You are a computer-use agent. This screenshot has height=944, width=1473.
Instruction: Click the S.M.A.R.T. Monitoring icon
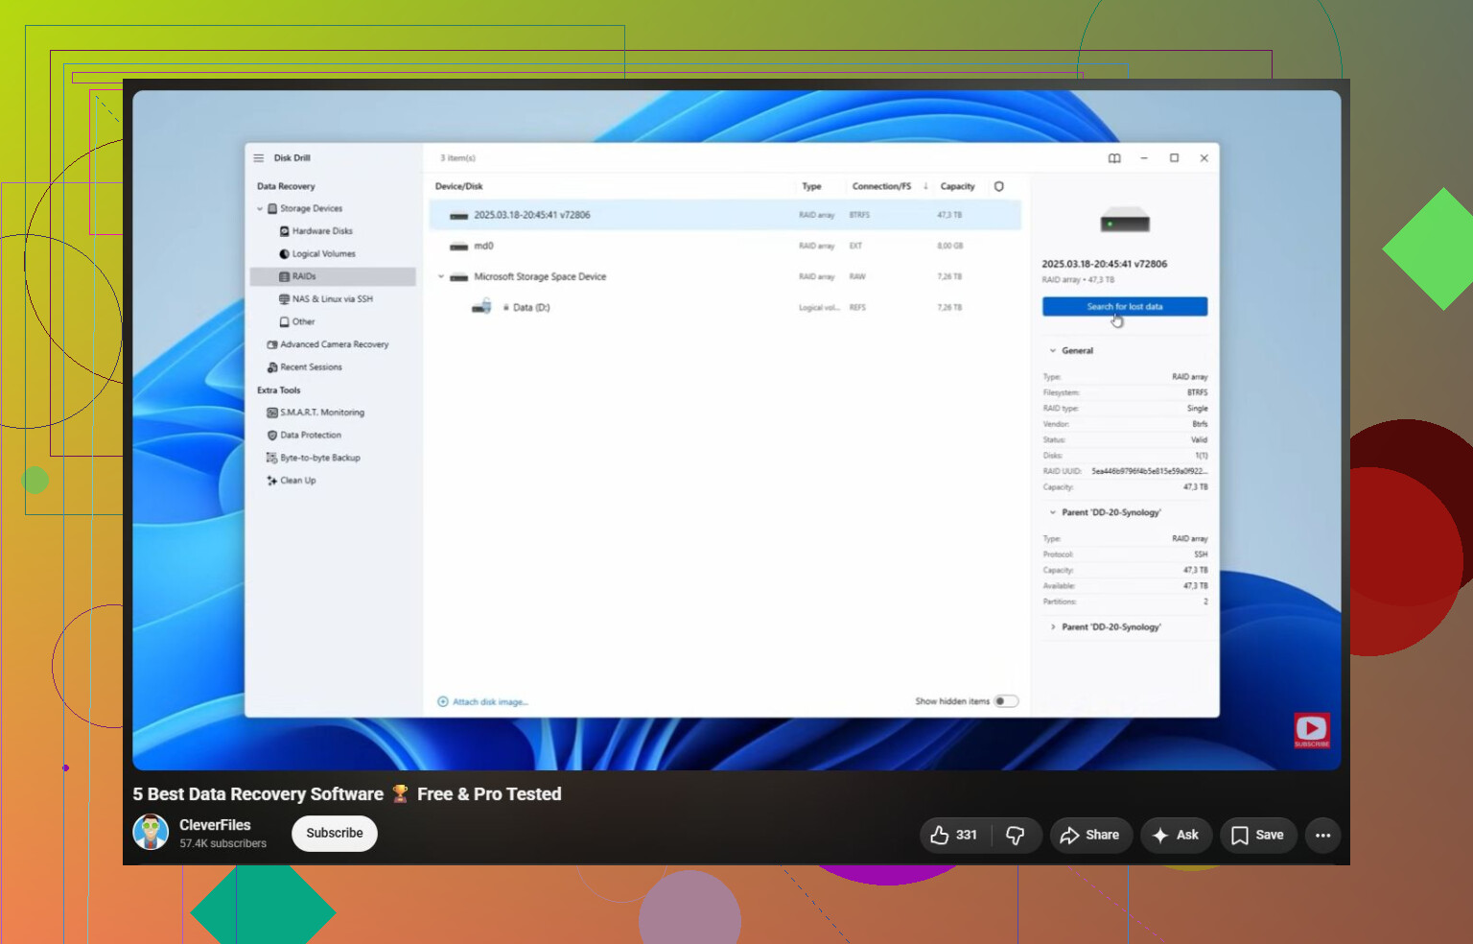coord(272,413)
